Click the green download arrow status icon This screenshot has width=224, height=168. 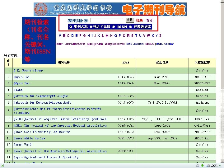click(x=203, y=166)
